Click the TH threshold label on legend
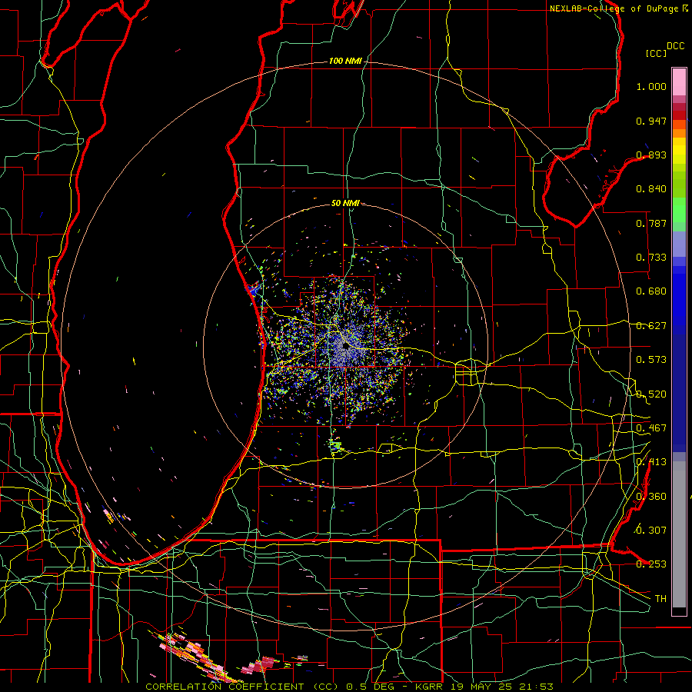This screenshot has height=692, width=692. point(660,599)
